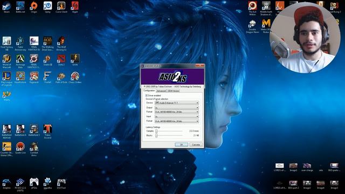Screen dimensions: 345x194
Task: Launch the World of Warcraft shortcut
Action: (6, 61)
